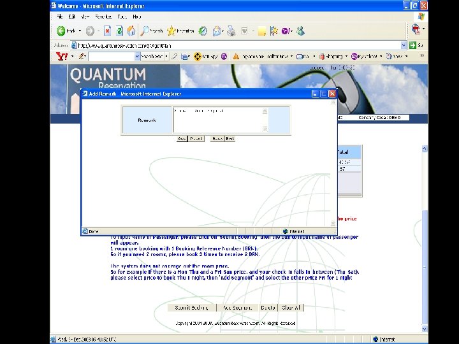Click the Refresh page icon

coord(119,31)
